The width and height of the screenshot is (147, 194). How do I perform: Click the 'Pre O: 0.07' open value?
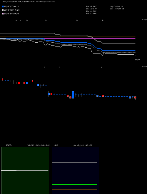tap(91, 6)
